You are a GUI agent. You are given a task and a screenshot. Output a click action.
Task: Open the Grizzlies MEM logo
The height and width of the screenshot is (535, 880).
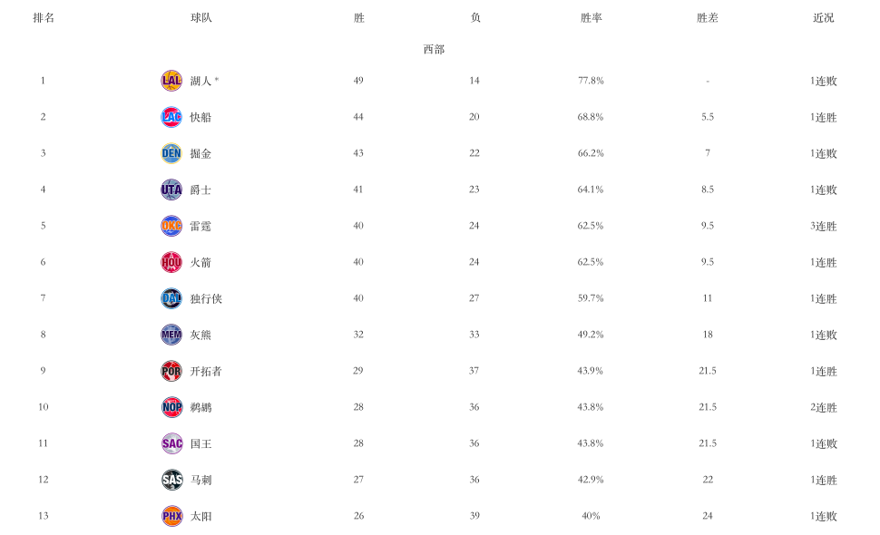171,335
